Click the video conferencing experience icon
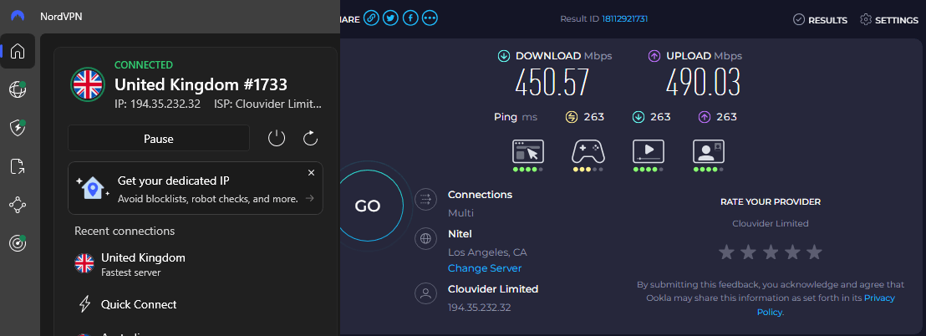 tap(709, 151)
